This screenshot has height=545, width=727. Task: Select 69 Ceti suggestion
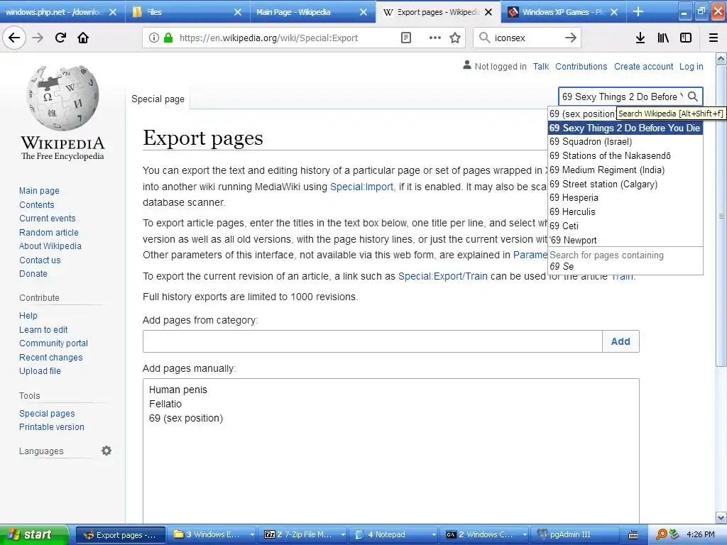coord(625,226)
